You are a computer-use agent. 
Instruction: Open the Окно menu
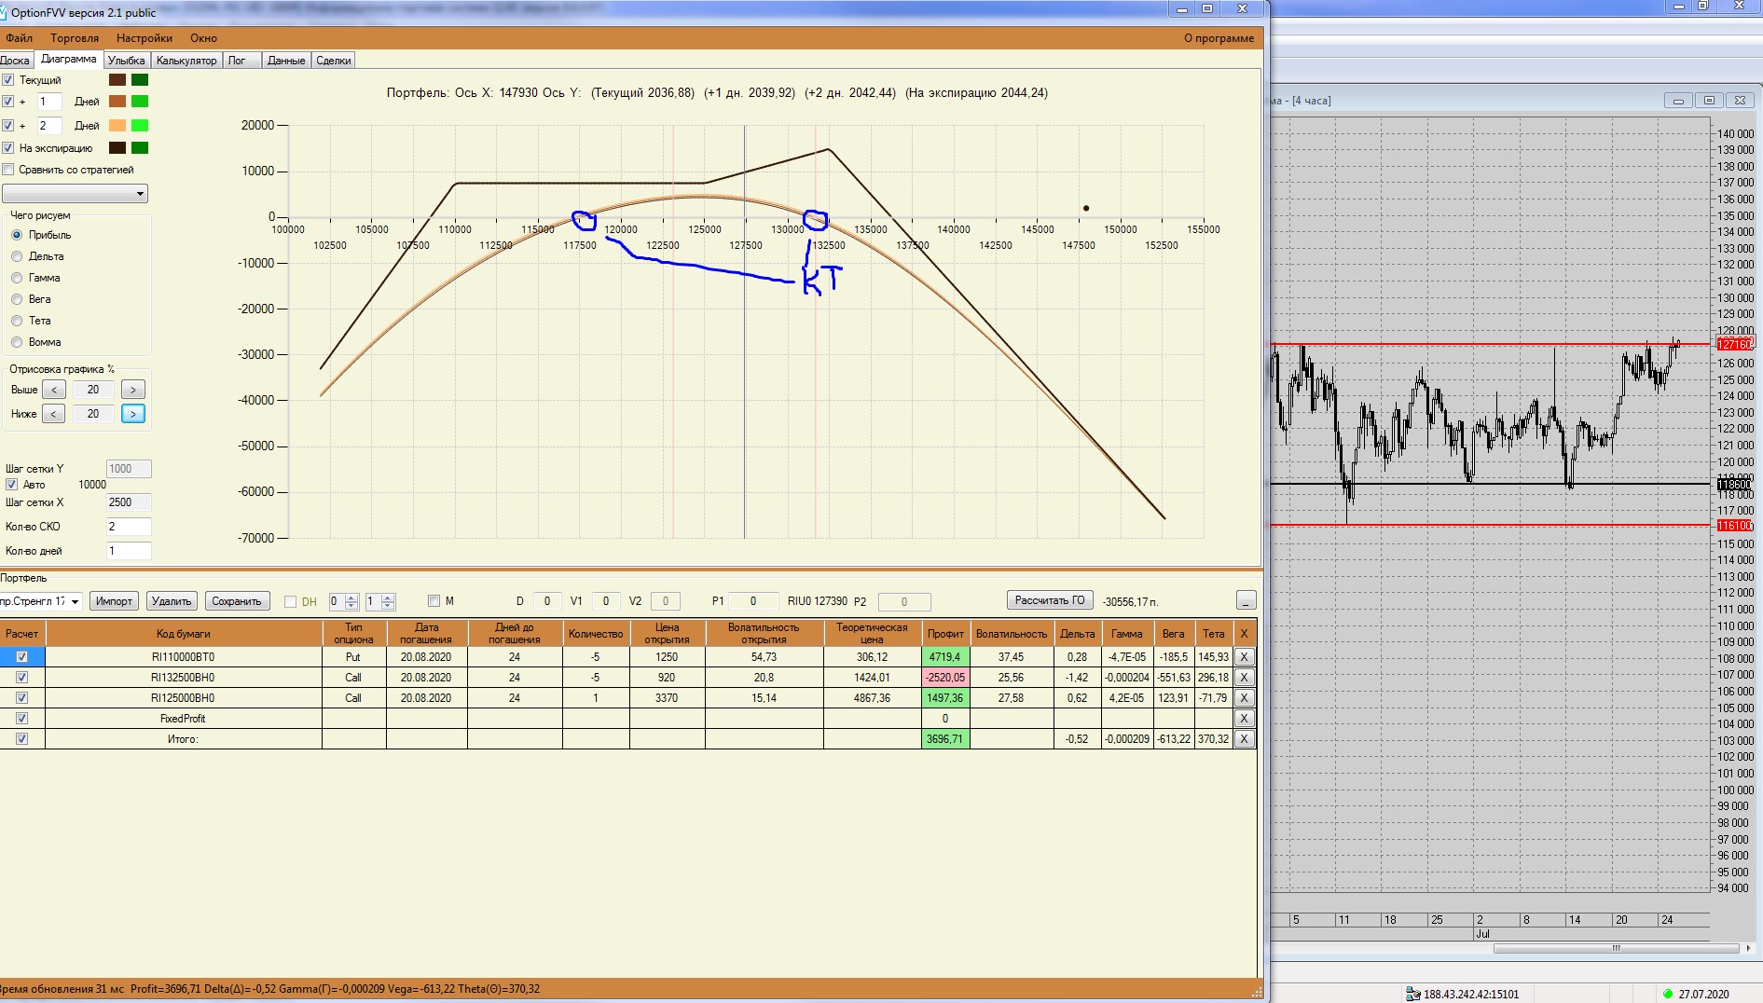203,38
